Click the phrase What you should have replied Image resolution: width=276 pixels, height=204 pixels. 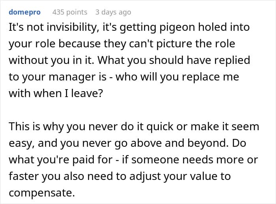coord(174,60)
